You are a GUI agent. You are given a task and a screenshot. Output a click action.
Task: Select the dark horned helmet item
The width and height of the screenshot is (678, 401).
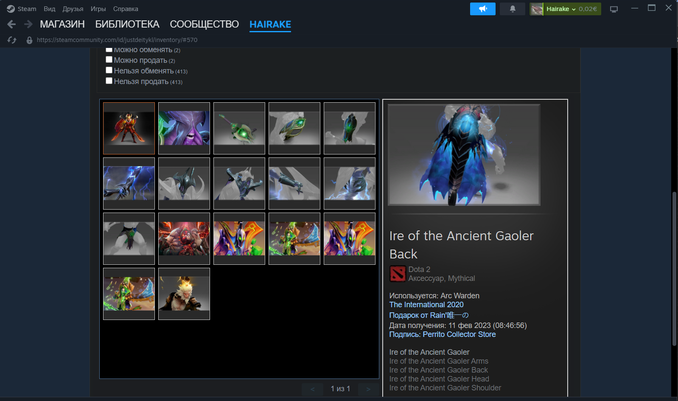(x=184, y=183)
